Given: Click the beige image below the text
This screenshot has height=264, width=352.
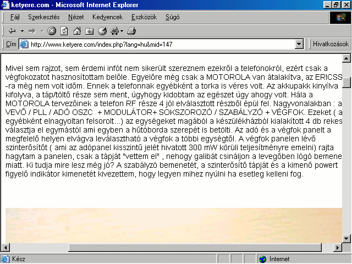Looking at the screenshot, I should point(174,225).
